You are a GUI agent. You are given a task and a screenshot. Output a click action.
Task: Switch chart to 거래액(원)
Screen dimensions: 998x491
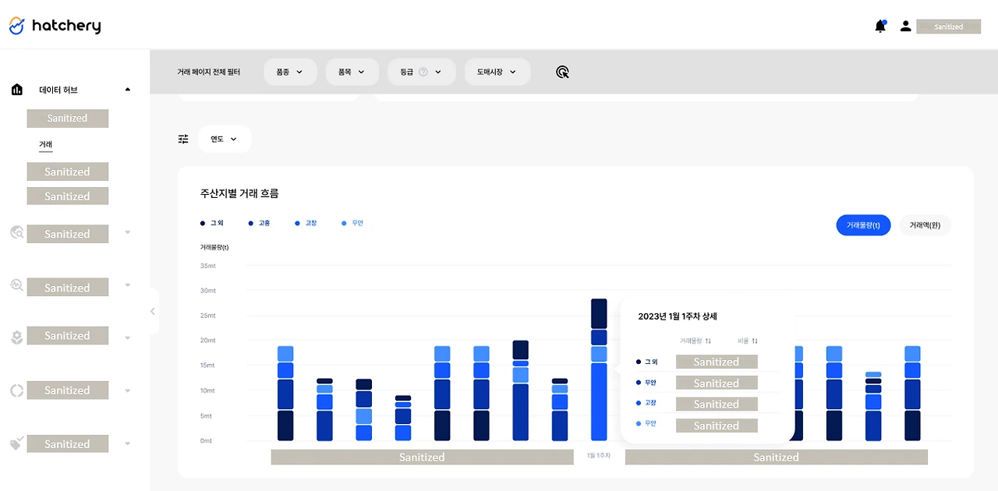click(x=925, y=225)
